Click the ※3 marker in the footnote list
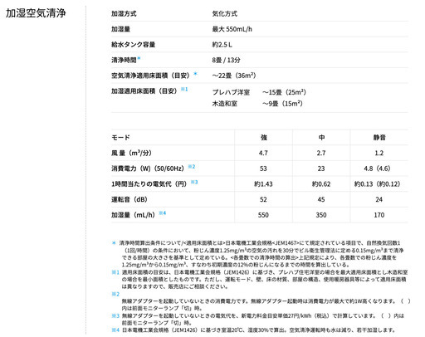The image size is (425, 337). coord(115,315)
